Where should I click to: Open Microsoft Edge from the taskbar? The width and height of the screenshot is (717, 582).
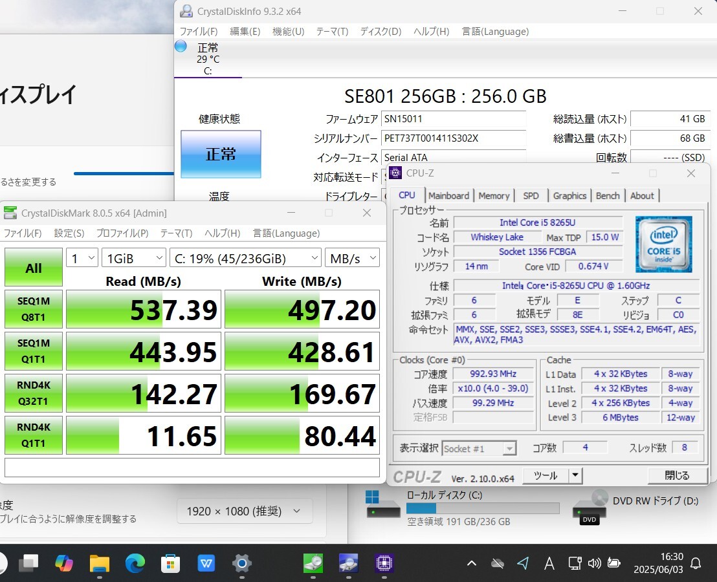pos(135,563)
